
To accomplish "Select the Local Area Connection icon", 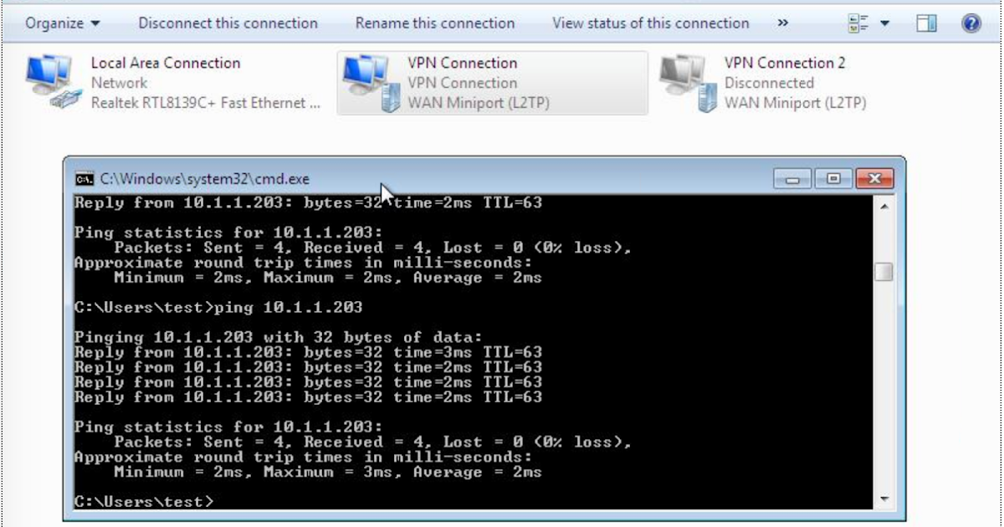I will (x=52, y=83).
